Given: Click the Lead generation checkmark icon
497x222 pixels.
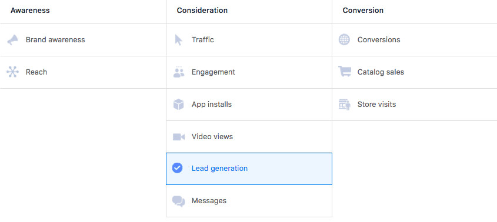Looking at the screenshot, I should 177,168.
